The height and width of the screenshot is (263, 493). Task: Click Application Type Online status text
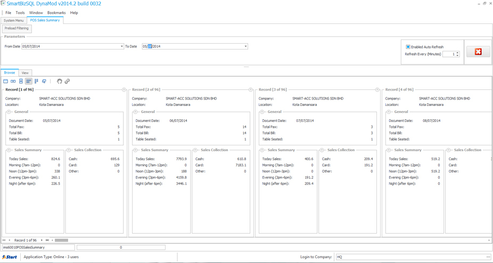point(51,257)
